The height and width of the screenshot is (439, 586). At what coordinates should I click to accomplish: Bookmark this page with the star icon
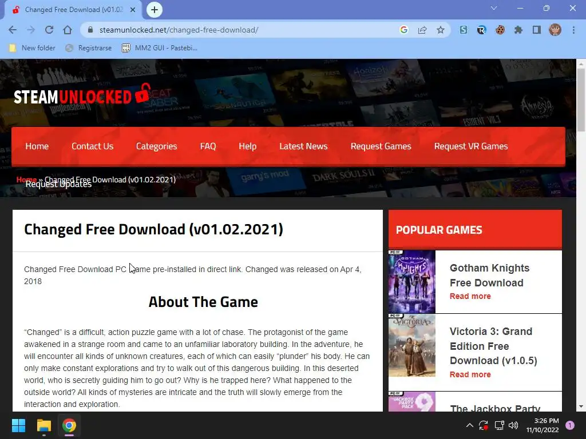(x=441, y=30)
